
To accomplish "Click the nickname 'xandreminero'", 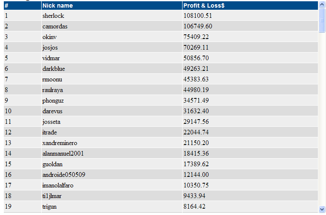I will point(60,143).
